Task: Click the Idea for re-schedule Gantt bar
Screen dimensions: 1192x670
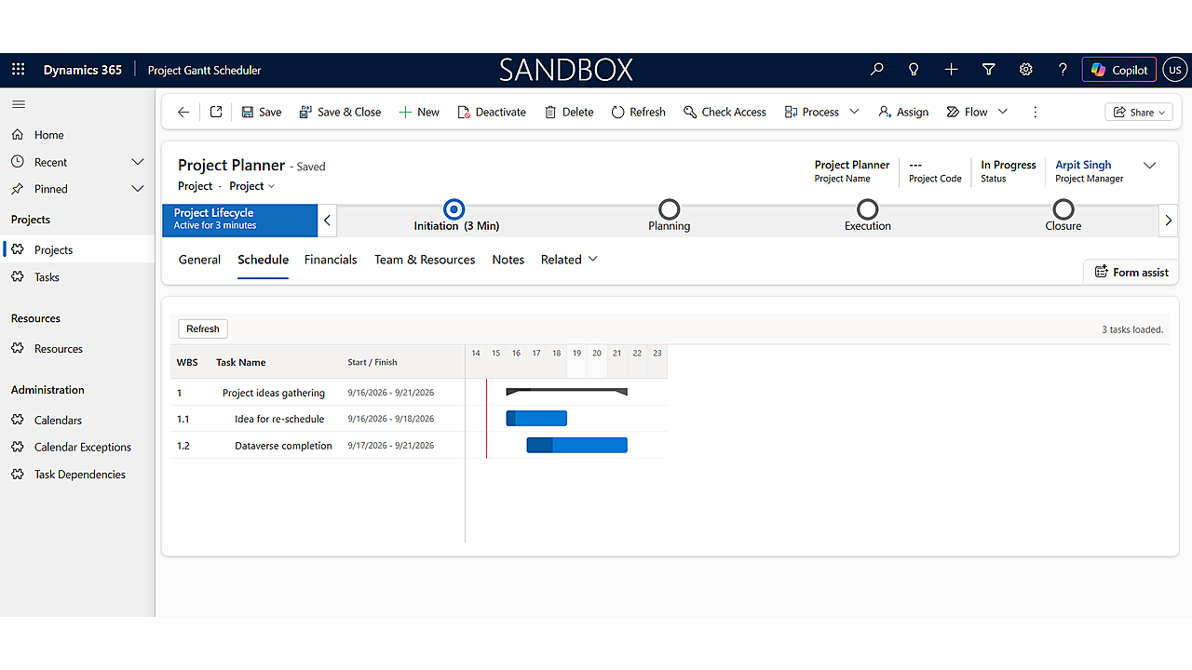Action: 536,419
